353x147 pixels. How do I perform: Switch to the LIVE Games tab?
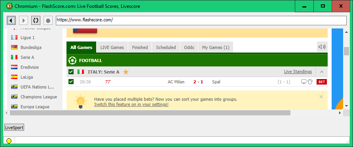coord(112,47)
